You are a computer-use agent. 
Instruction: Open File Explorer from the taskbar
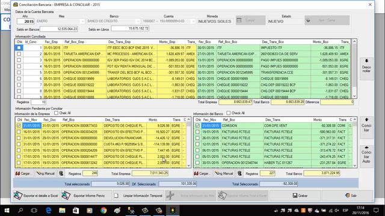coord(62,211)
